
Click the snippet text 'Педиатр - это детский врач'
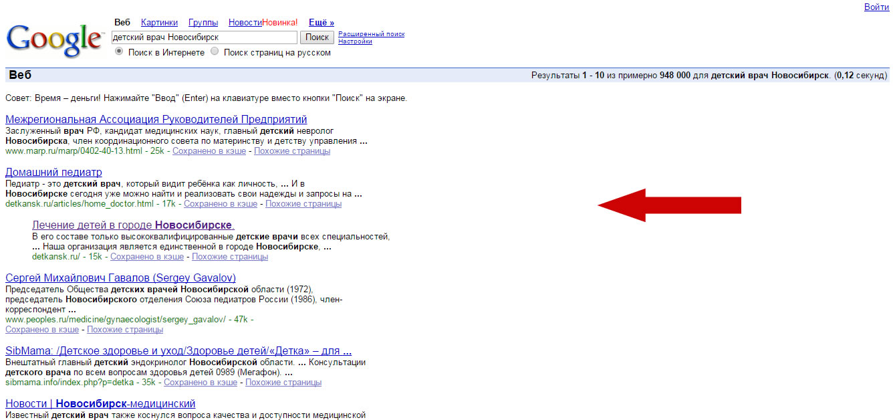pos(63,184)
